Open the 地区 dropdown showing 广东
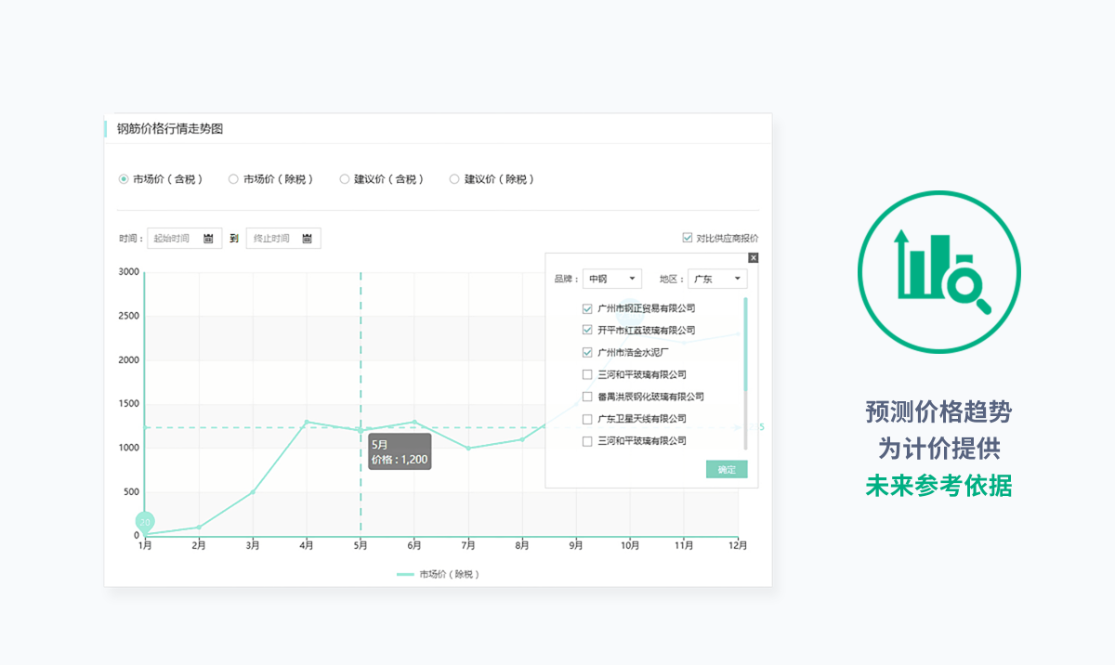Image resolution: width=1115 pixels, height=665 pixels. [x=716, y=279]
